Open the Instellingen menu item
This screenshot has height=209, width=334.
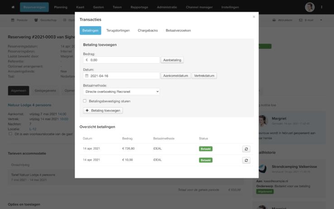pos(230,7)
